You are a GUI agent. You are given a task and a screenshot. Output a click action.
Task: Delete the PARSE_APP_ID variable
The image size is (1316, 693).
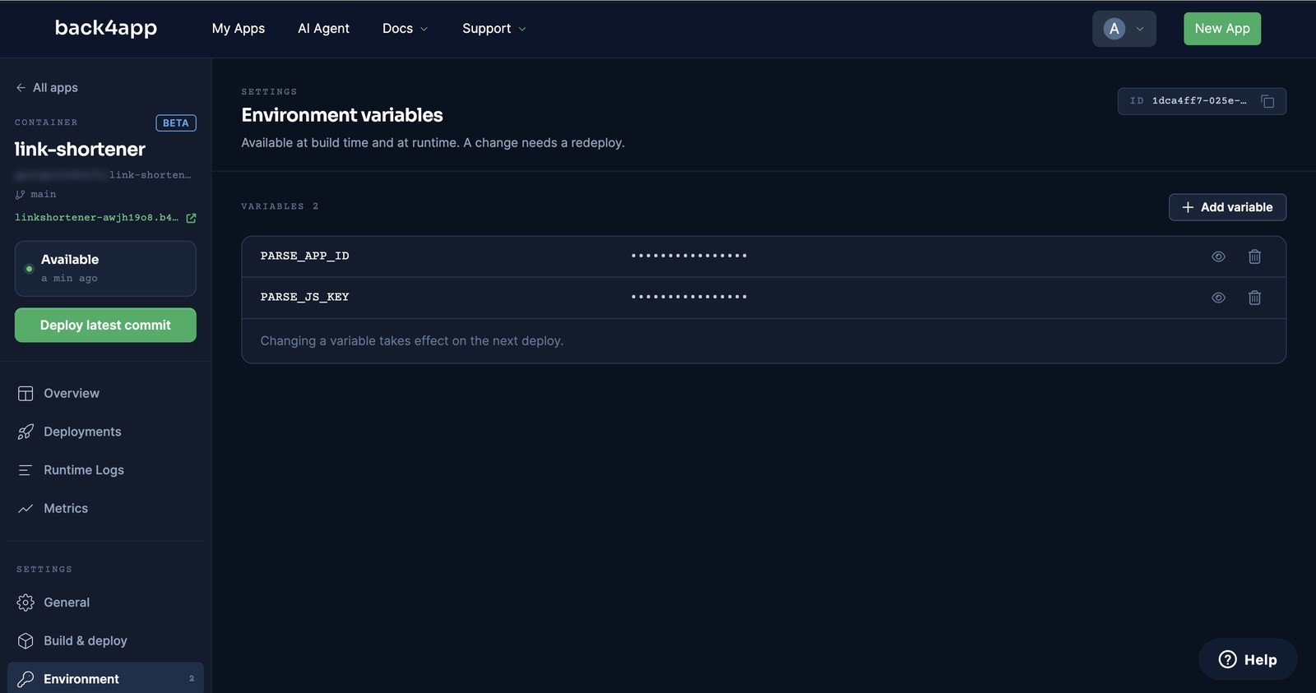(x=1254, y=256)
